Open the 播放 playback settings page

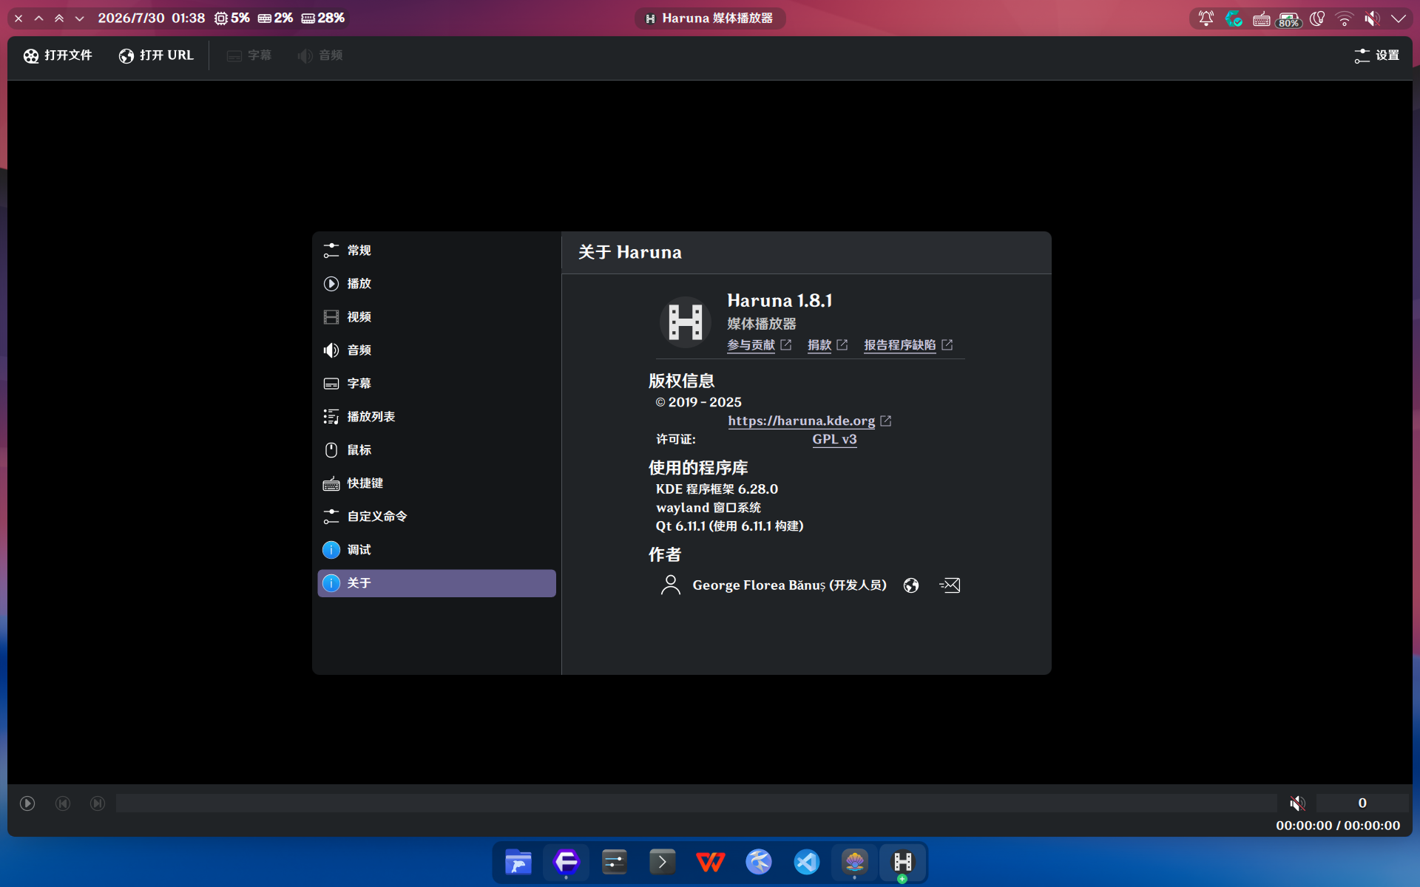(436, 284)
